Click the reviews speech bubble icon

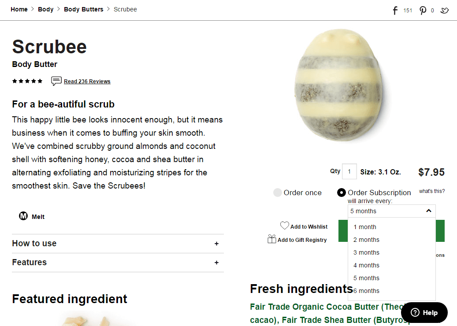click(56, 81)
